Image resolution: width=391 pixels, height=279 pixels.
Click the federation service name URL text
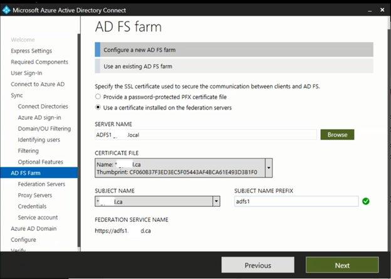click(x=123, y=231)
